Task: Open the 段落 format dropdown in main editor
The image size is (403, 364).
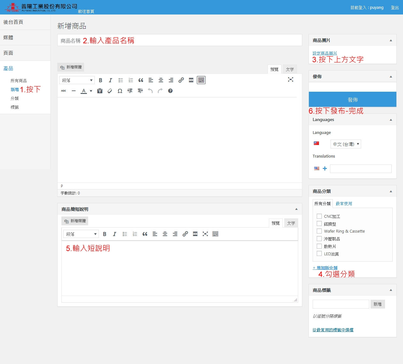Action: [77, 80]
